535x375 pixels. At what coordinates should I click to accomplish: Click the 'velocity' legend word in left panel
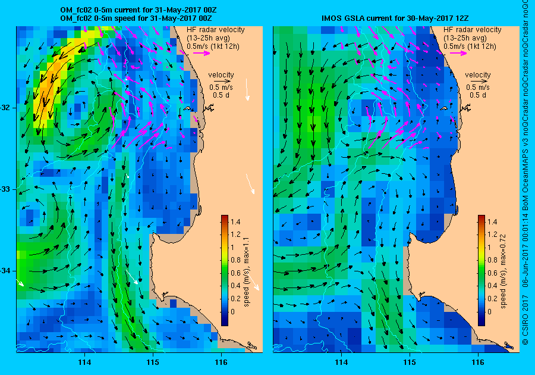tap(221, 75)
